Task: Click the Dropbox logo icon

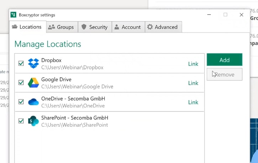Action: point(33,63)
